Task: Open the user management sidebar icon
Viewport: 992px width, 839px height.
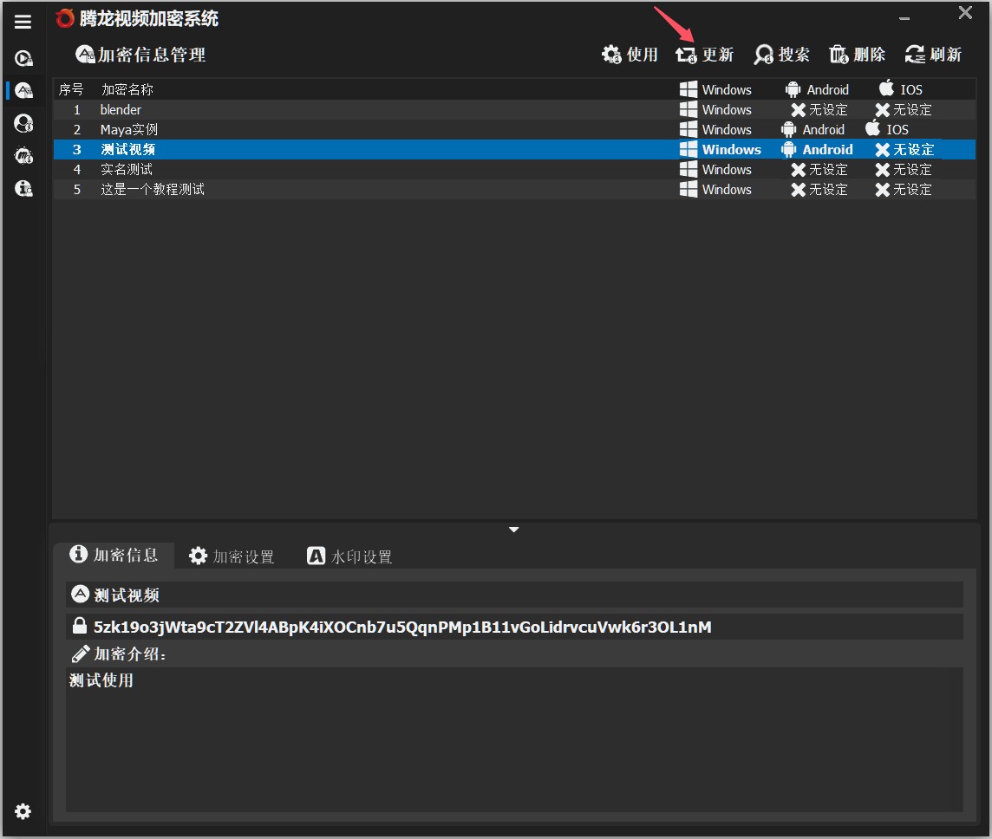Action: (23, 123)
